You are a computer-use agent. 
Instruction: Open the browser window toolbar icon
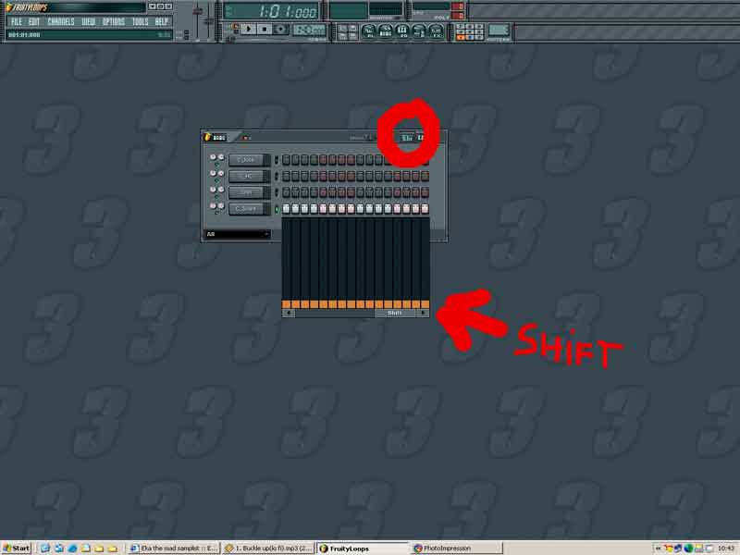point(419,31)
